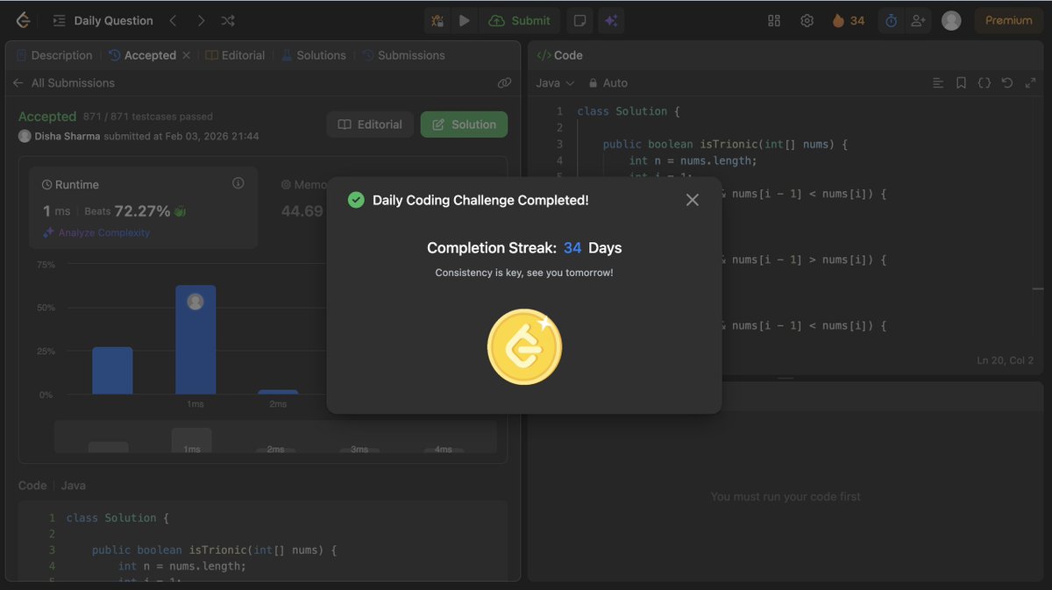The image size is (1052, 590).
Task: Click the gold LeetCode coin
Action: [524, 346]
